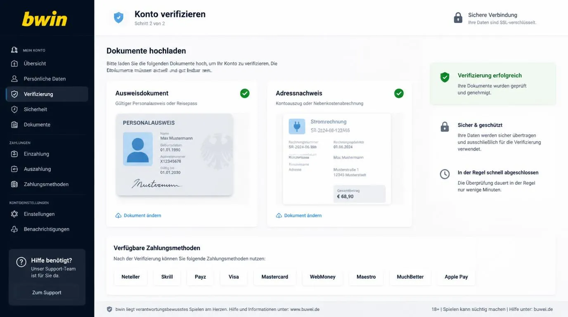
Task: Click the green check on Ausweisdokument card
Action: (x=245, y=94)
